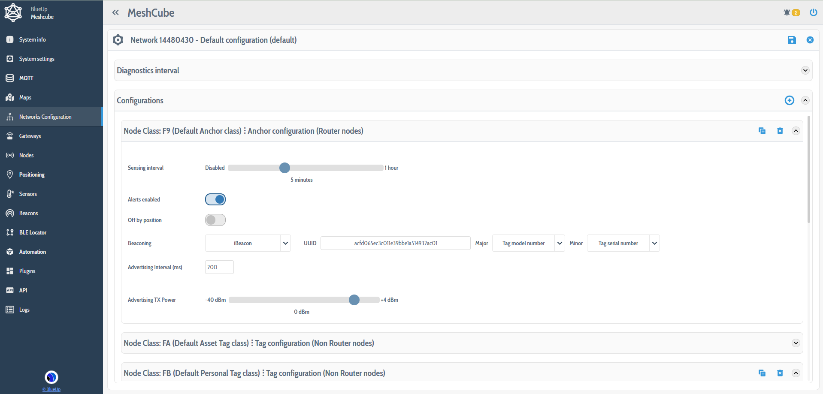Duplicate the FB Personal Tag class configuration
The width and height of the screenshot is (823, 394).
[762, 373]
